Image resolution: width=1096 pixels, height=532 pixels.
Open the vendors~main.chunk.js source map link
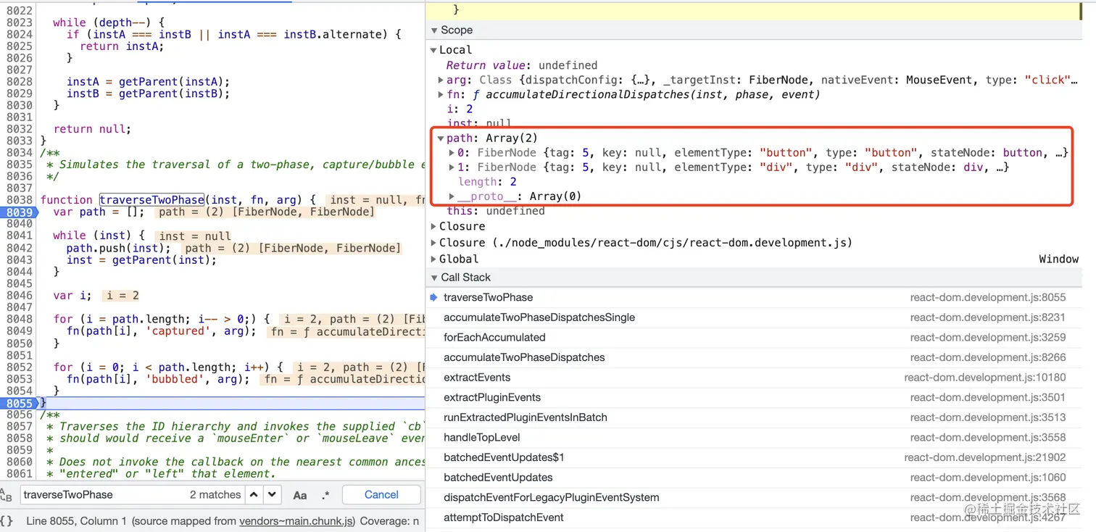297,520
